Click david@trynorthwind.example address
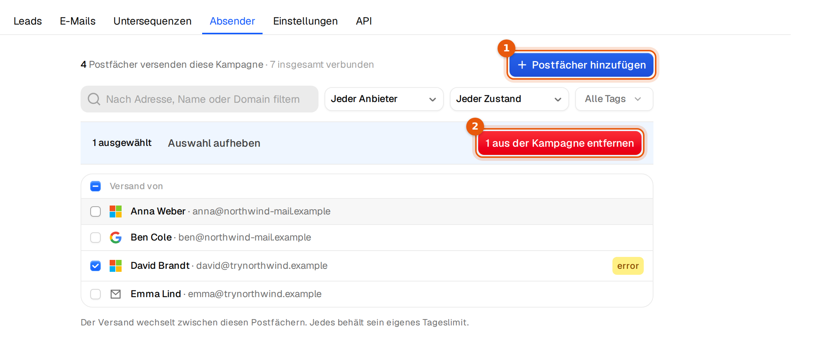828x350 pixels. pyautogui.click(x=262, y=266)
